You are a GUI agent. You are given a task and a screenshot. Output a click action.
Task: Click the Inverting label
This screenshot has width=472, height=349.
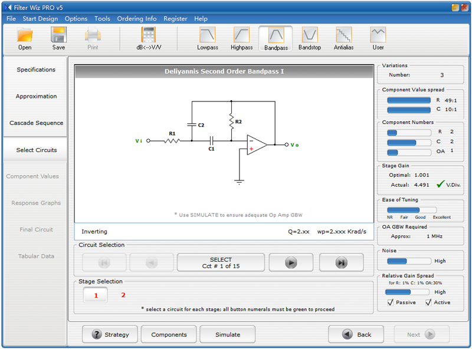94,231
